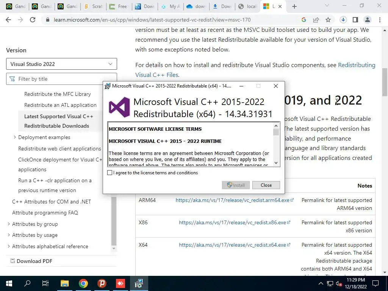Click the Google icon in the address bar
This screenshot has height=291, width=388.
click(x=304, y=20)
